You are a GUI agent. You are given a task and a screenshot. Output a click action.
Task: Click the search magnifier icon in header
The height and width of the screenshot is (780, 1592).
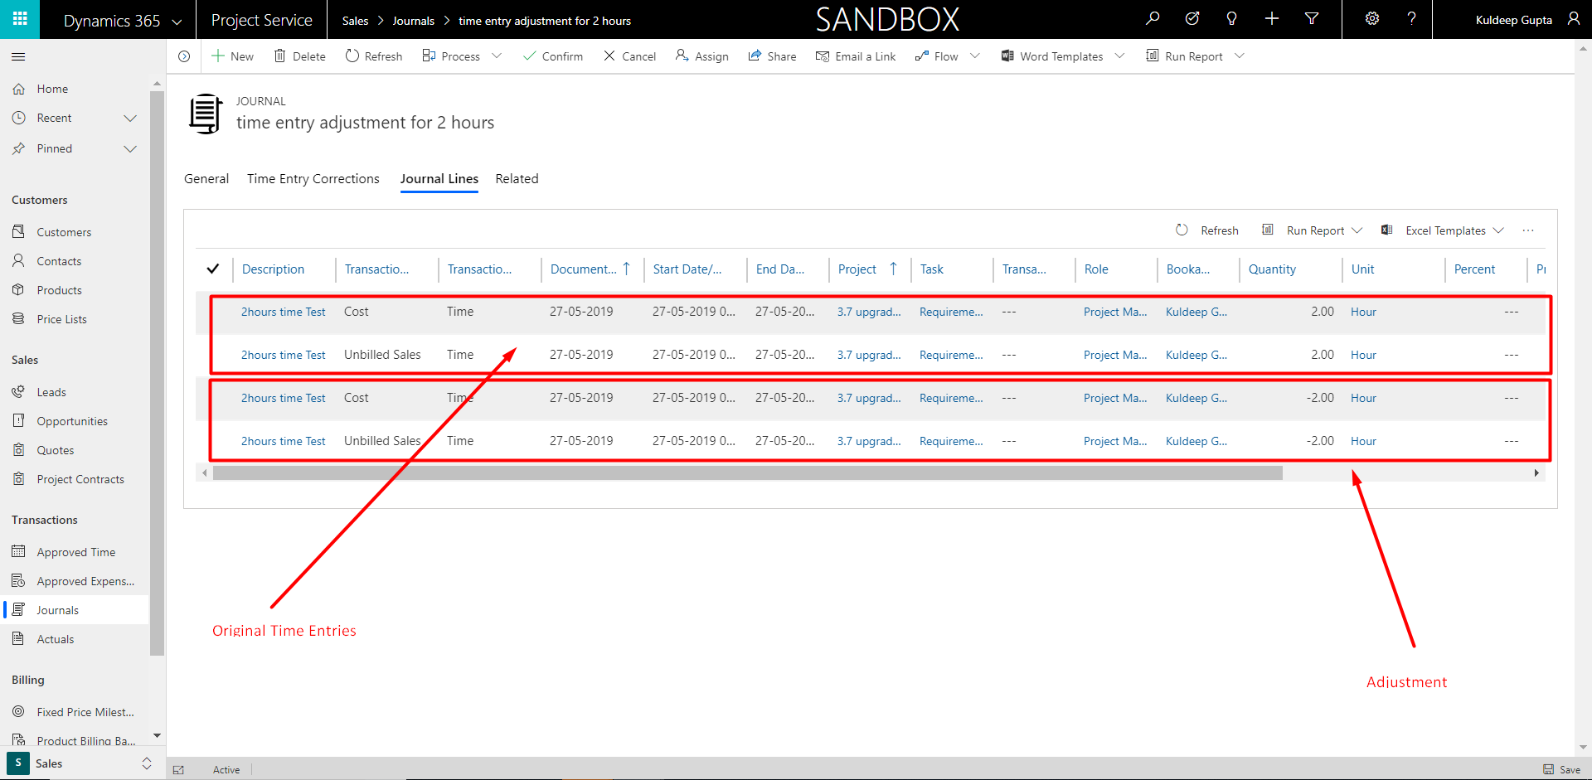[x=1153, y=19]
